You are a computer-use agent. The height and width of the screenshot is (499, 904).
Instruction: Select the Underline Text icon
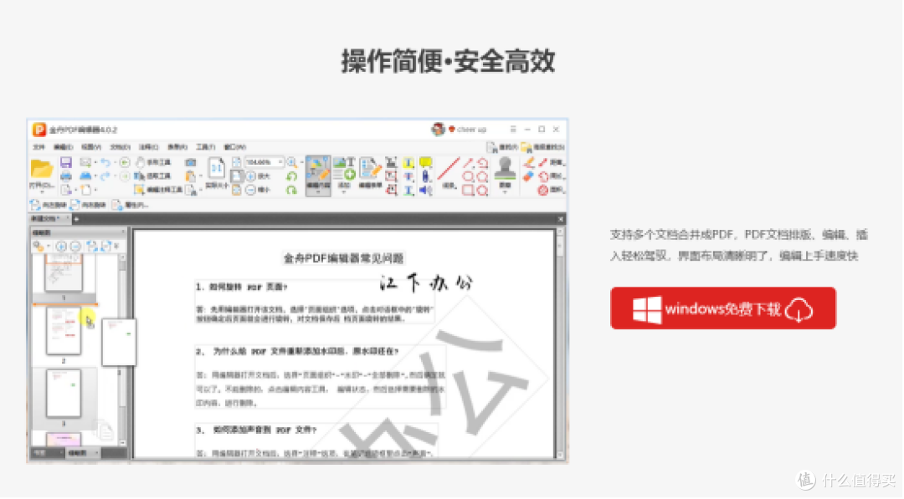pos(408,190)
